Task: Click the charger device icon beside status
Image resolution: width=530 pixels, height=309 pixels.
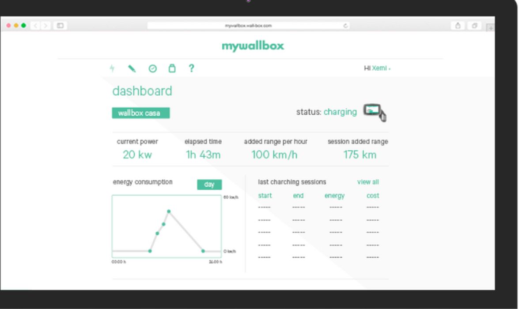Action: coord(374,112)
